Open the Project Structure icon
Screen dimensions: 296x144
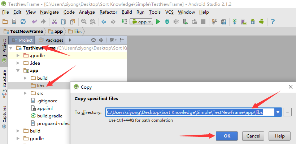[x=223, y=22]
